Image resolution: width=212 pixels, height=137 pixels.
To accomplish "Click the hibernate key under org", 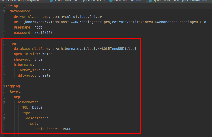I will (x=27, y=102).
